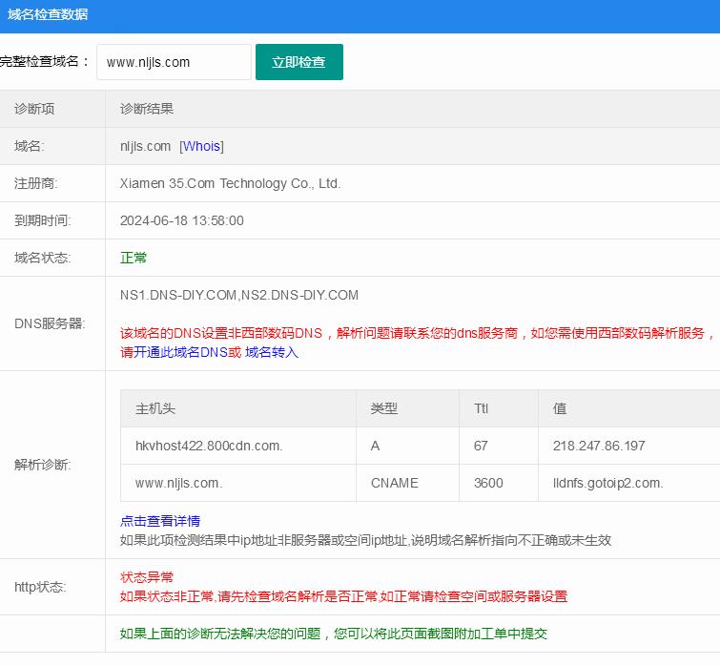Select the www.nljls.com. host row entry
720x666 pixels.
(179, 483)
